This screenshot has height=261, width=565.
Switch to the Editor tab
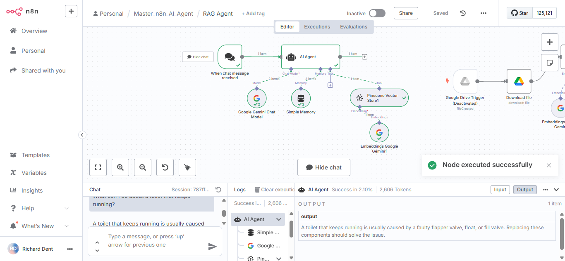pos(287,27)
